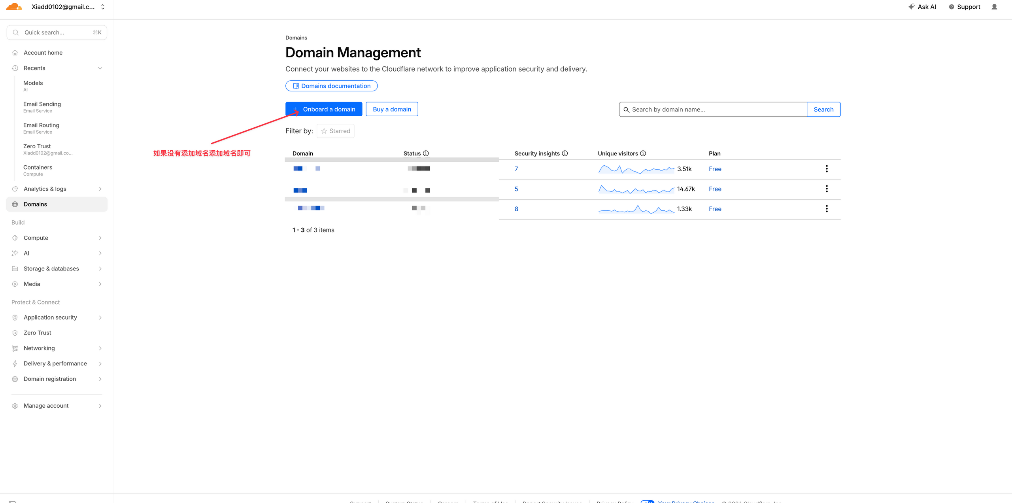1012x503 pixels.
Task: Open Account home in sidebar
Action: [43, 53]
